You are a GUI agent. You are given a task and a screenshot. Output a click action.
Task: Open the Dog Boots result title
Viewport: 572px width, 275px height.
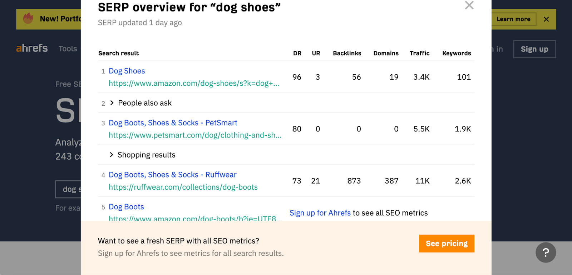click(x=126, y=207)
